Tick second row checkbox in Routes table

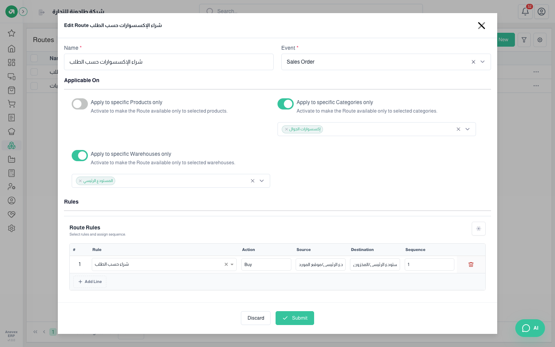[34, 86]
